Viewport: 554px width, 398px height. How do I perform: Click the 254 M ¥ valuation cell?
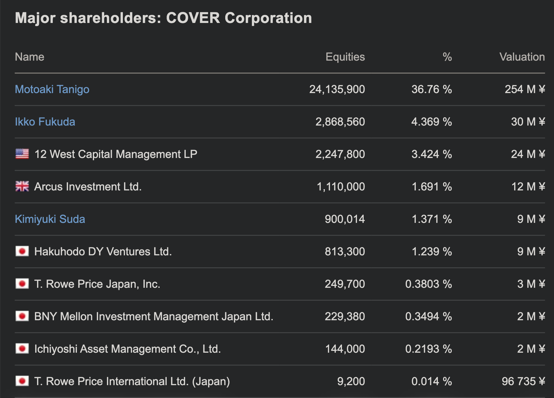tap(525, 89)
